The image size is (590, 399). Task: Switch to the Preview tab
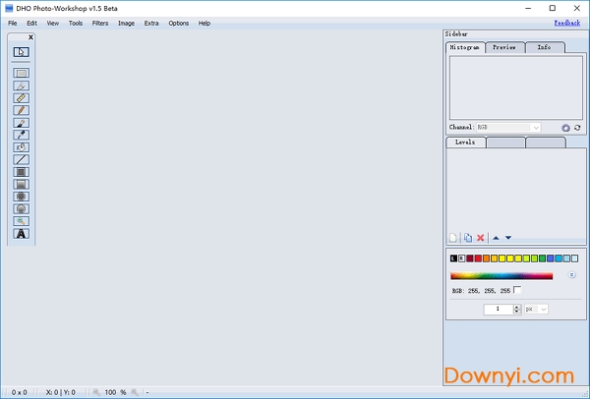click(504, 47)
